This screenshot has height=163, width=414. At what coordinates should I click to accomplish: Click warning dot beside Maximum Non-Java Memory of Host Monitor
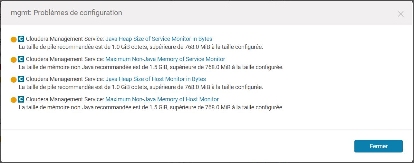pyautogui.click(x=14, y=100)
